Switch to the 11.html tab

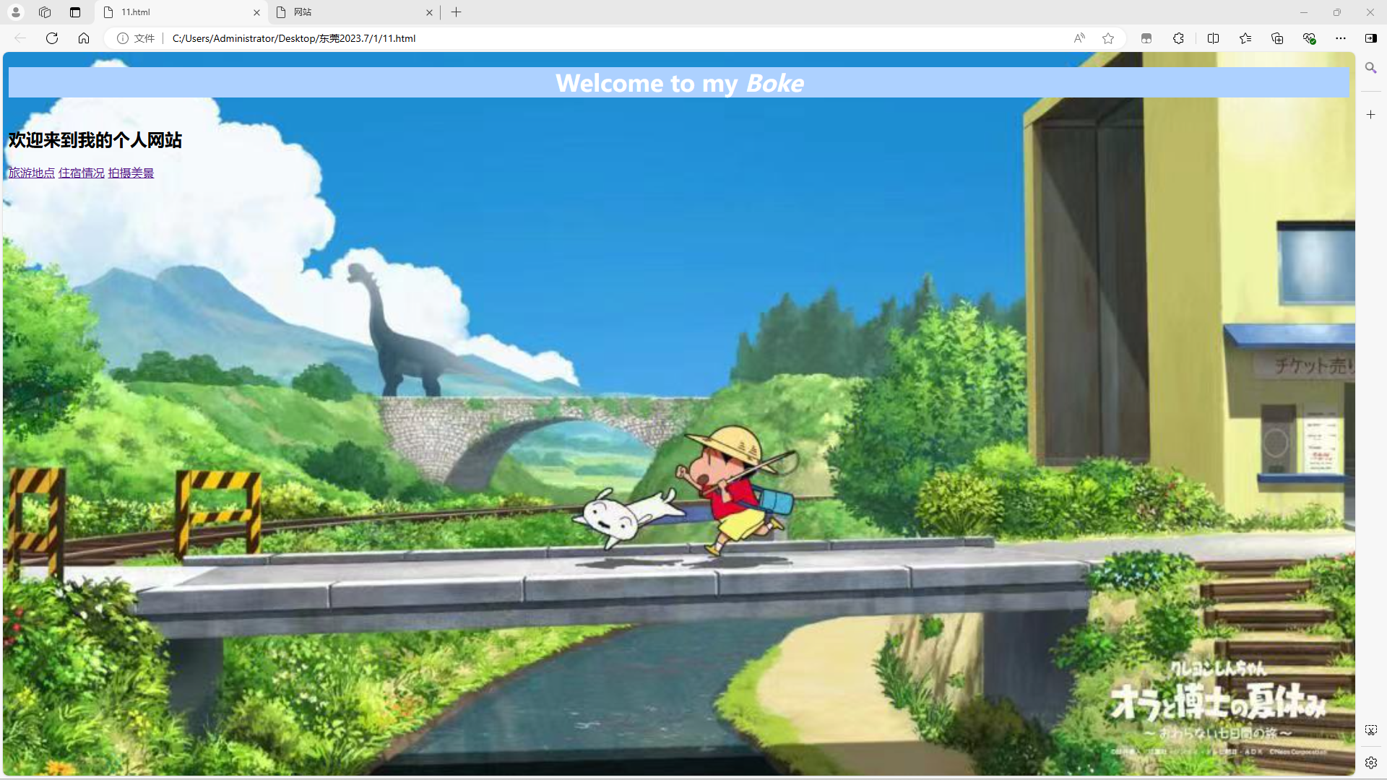coord(181,12)
